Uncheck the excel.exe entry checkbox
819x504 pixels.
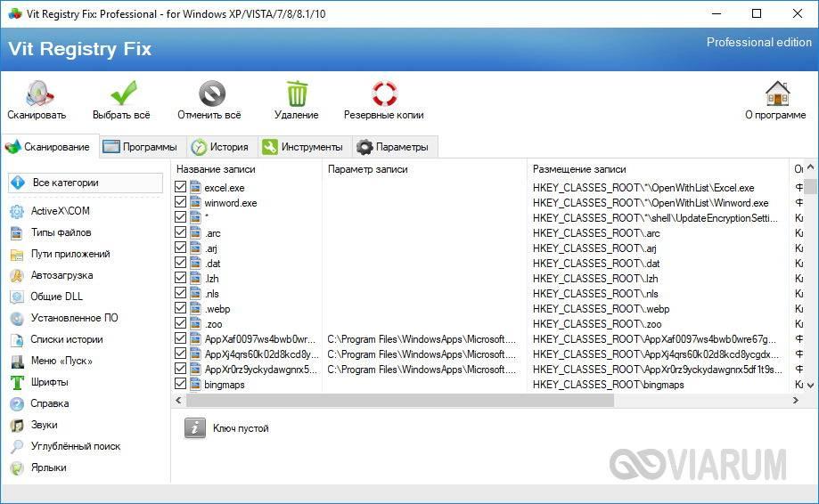pos(181,187)
